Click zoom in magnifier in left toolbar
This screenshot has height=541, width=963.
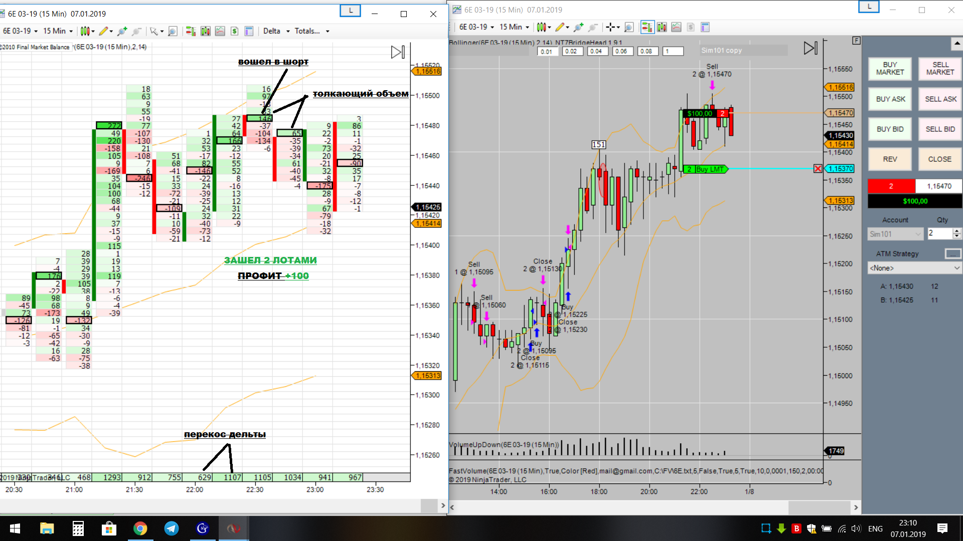pos(122,31)
